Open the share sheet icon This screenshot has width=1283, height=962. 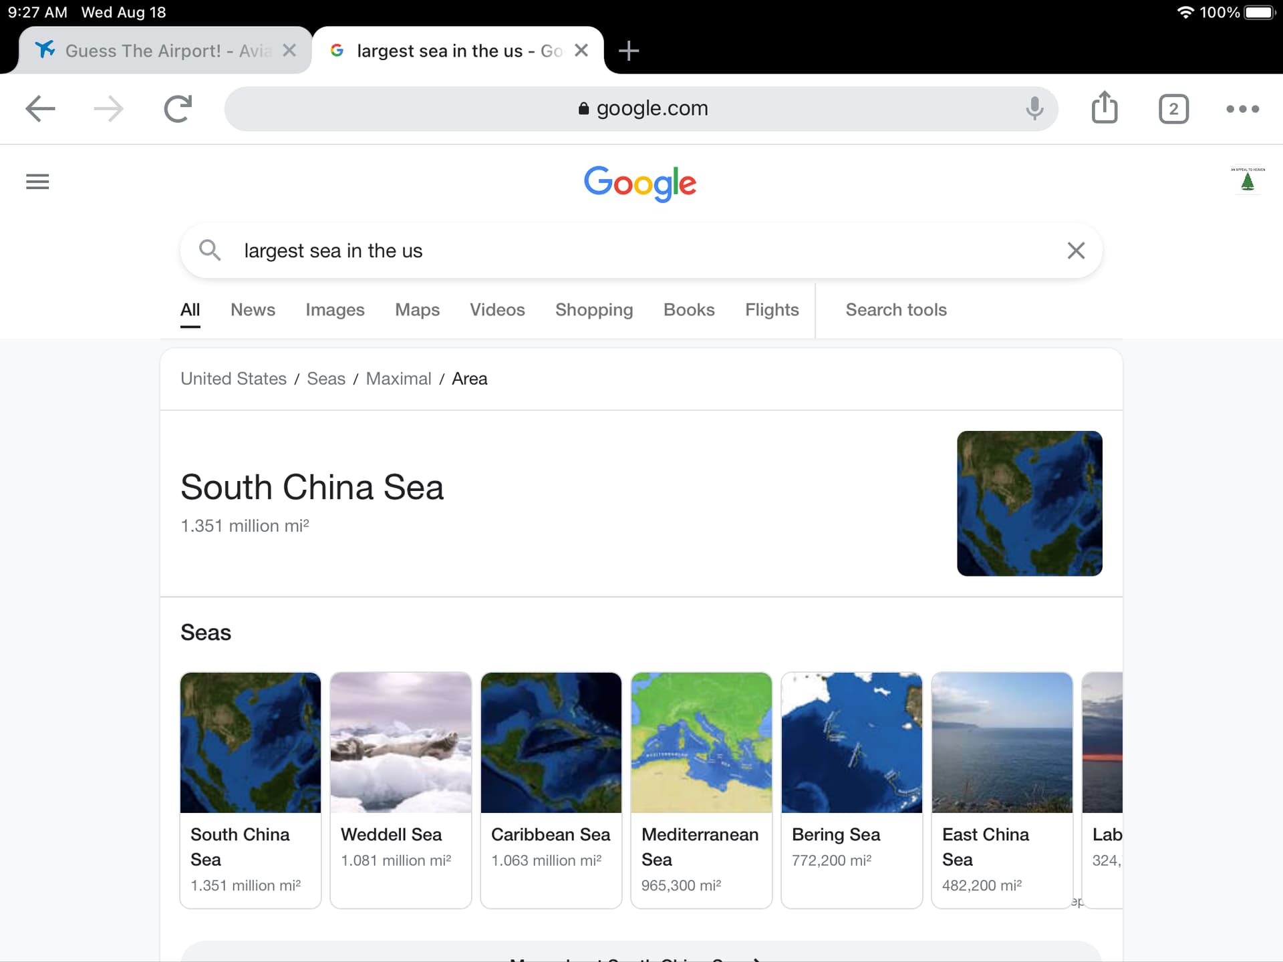1105,108
